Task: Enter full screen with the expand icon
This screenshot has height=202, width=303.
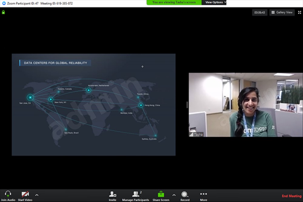Action: pyautogui.click(x=300, y=12)
